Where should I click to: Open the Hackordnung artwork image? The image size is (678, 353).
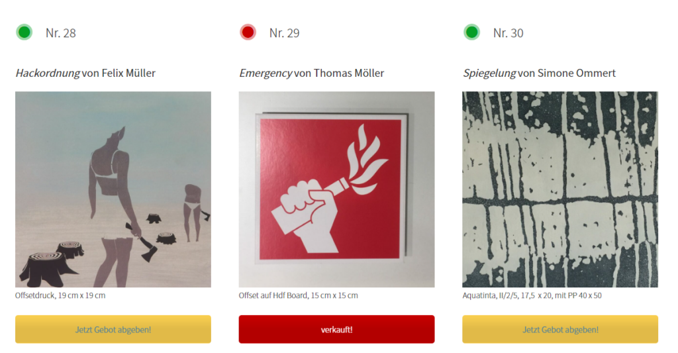click(x=113, y=189)
